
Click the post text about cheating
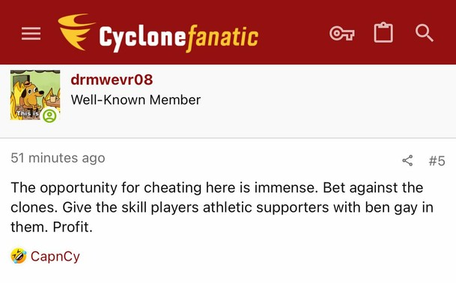click(x=222, y=207)
